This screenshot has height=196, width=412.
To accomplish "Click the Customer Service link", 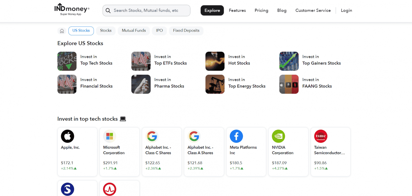I will pos(313,10).
